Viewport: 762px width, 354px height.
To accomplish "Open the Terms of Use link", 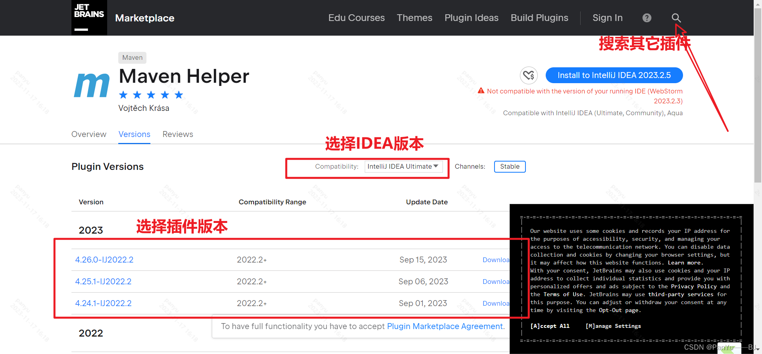I will click(x=564, y=294).
